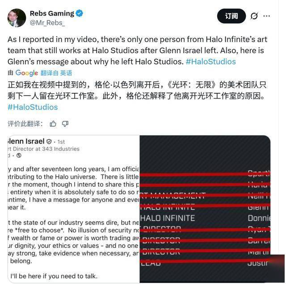Click the shield verification icon beside Glenn Israel
This screenshot has width=286, height=284.
49,142
